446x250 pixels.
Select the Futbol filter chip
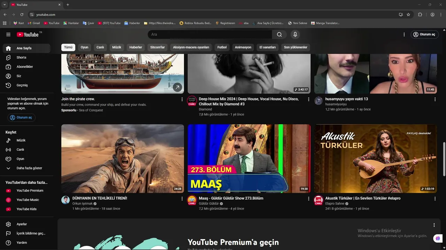[222, 47]
